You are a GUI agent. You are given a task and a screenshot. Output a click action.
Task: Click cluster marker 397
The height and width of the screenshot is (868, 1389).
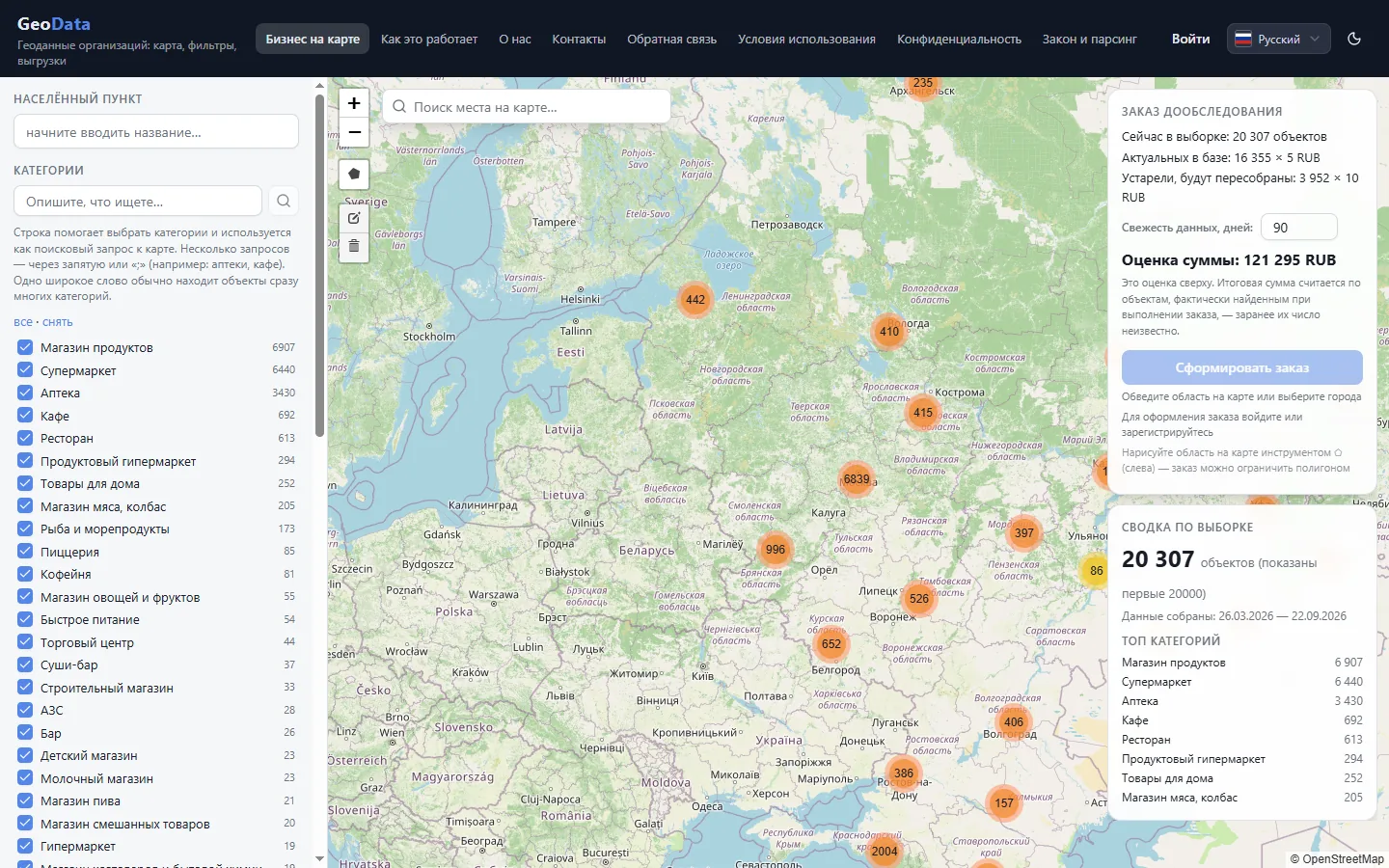pyautogui.click(x=1024, y=533)
